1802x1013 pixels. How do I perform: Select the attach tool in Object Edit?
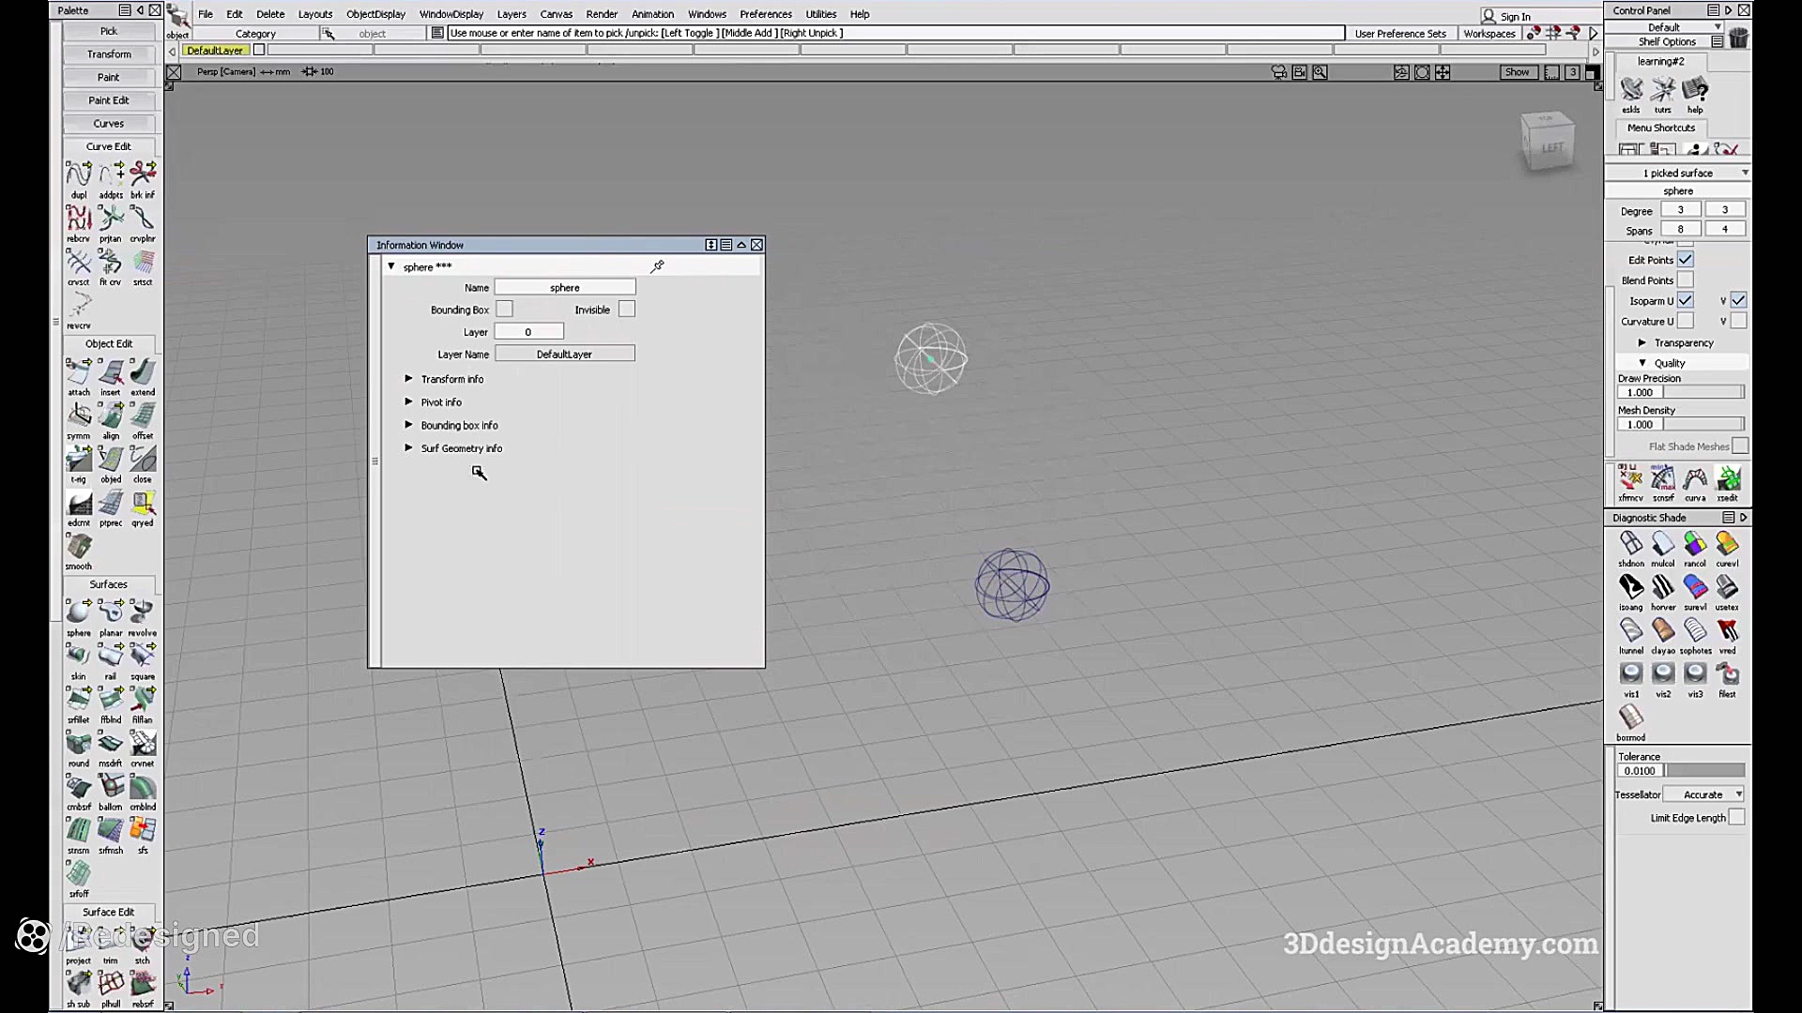click(x=79, y=373)
